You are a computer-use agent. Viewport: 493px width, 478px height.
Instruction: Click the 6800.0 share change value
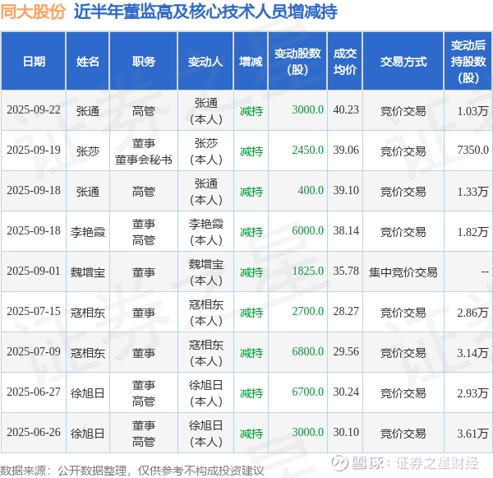pos(308,352)
